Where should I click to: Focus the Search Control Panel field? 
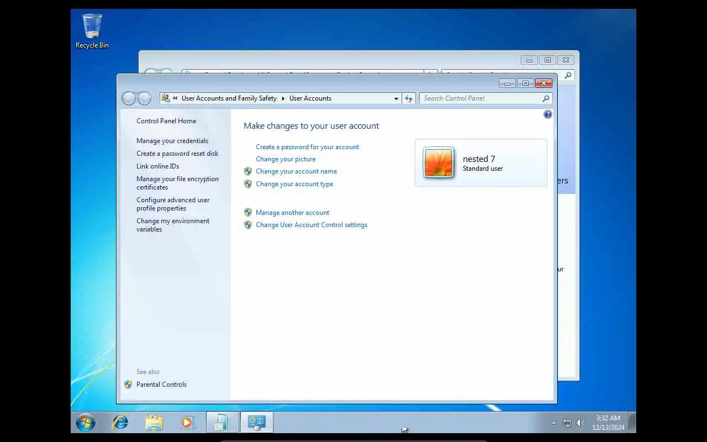pos(481,98)
